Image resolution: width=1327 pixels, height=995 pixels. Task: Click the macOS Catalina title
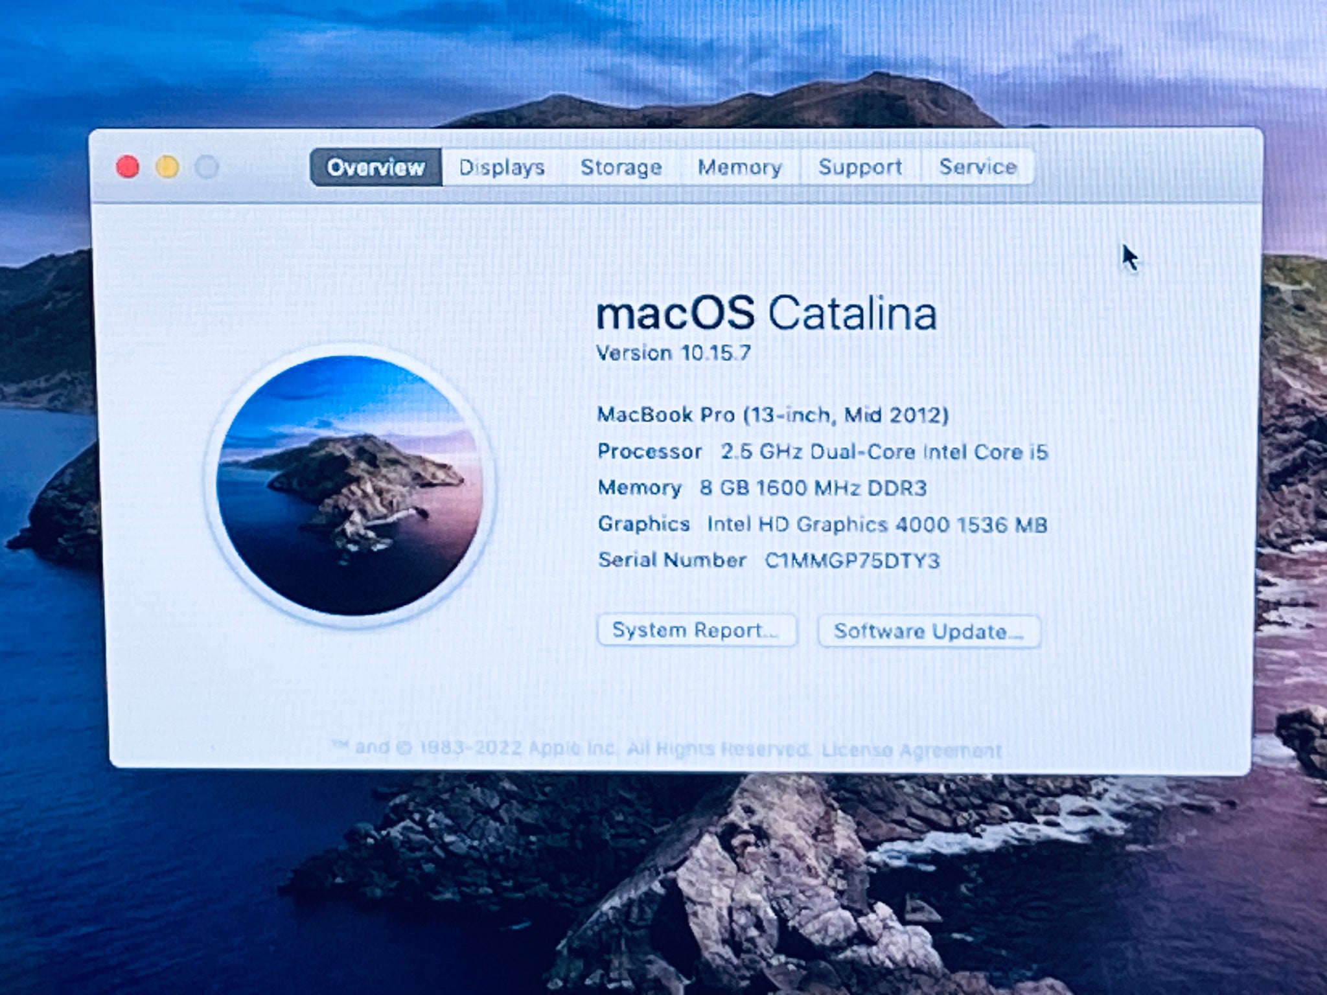767,314
